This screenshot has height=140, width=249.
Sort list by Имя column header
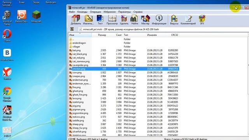tap(80, 35)
